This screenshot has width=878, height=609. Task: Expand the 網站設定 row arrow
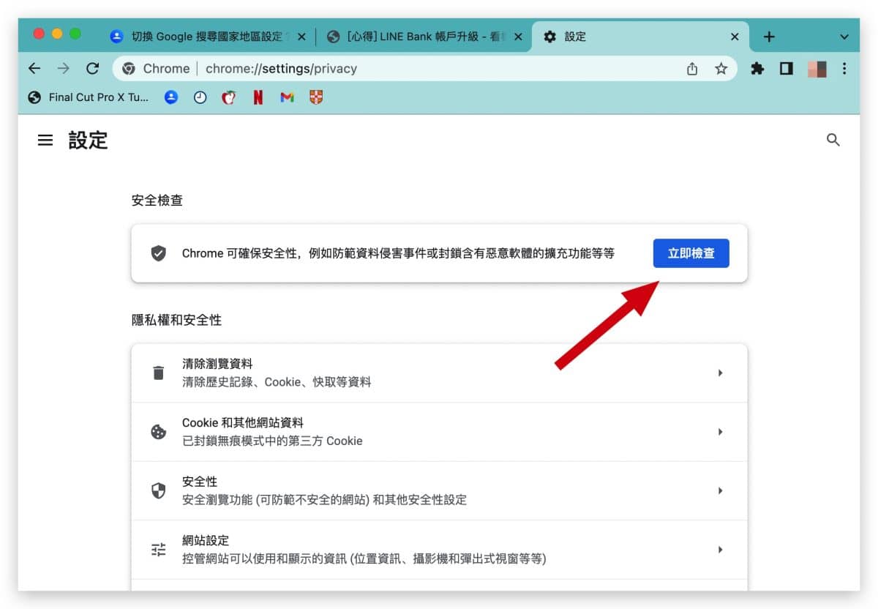point(721,550)
